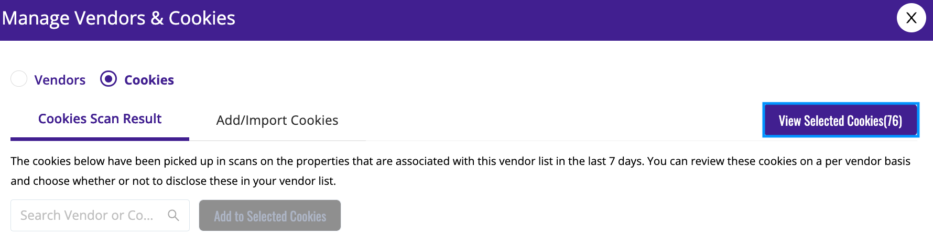Screen dimensions: 933x236
Task: Click the magnifier icon in search box
Action: coord(173,215)
